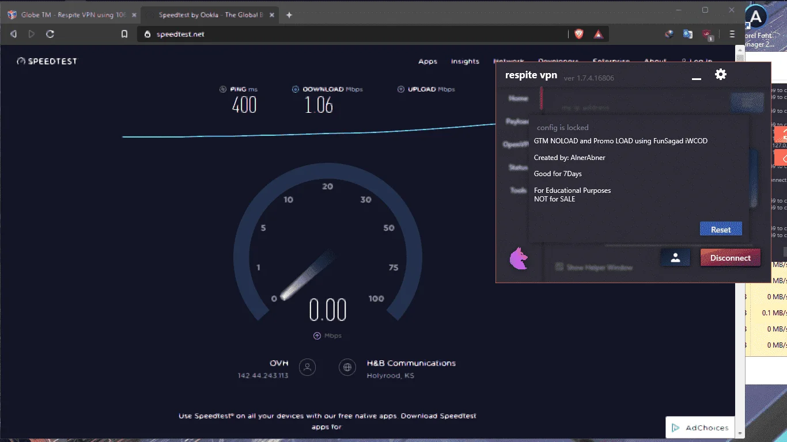Click the Holyrood, KS location text

point(391,376)
